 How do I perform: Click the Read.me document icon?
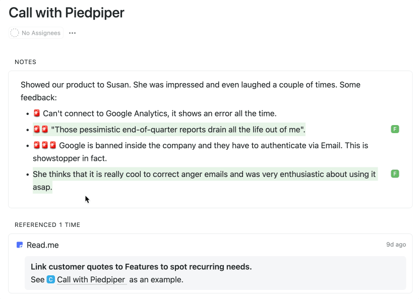20,245
